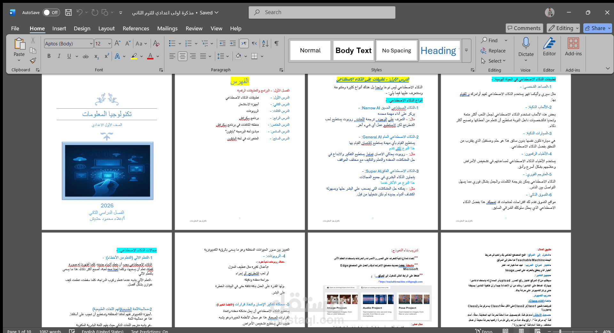
Task: Click the Shading paint bucket
Action: (x=238, y=56)
